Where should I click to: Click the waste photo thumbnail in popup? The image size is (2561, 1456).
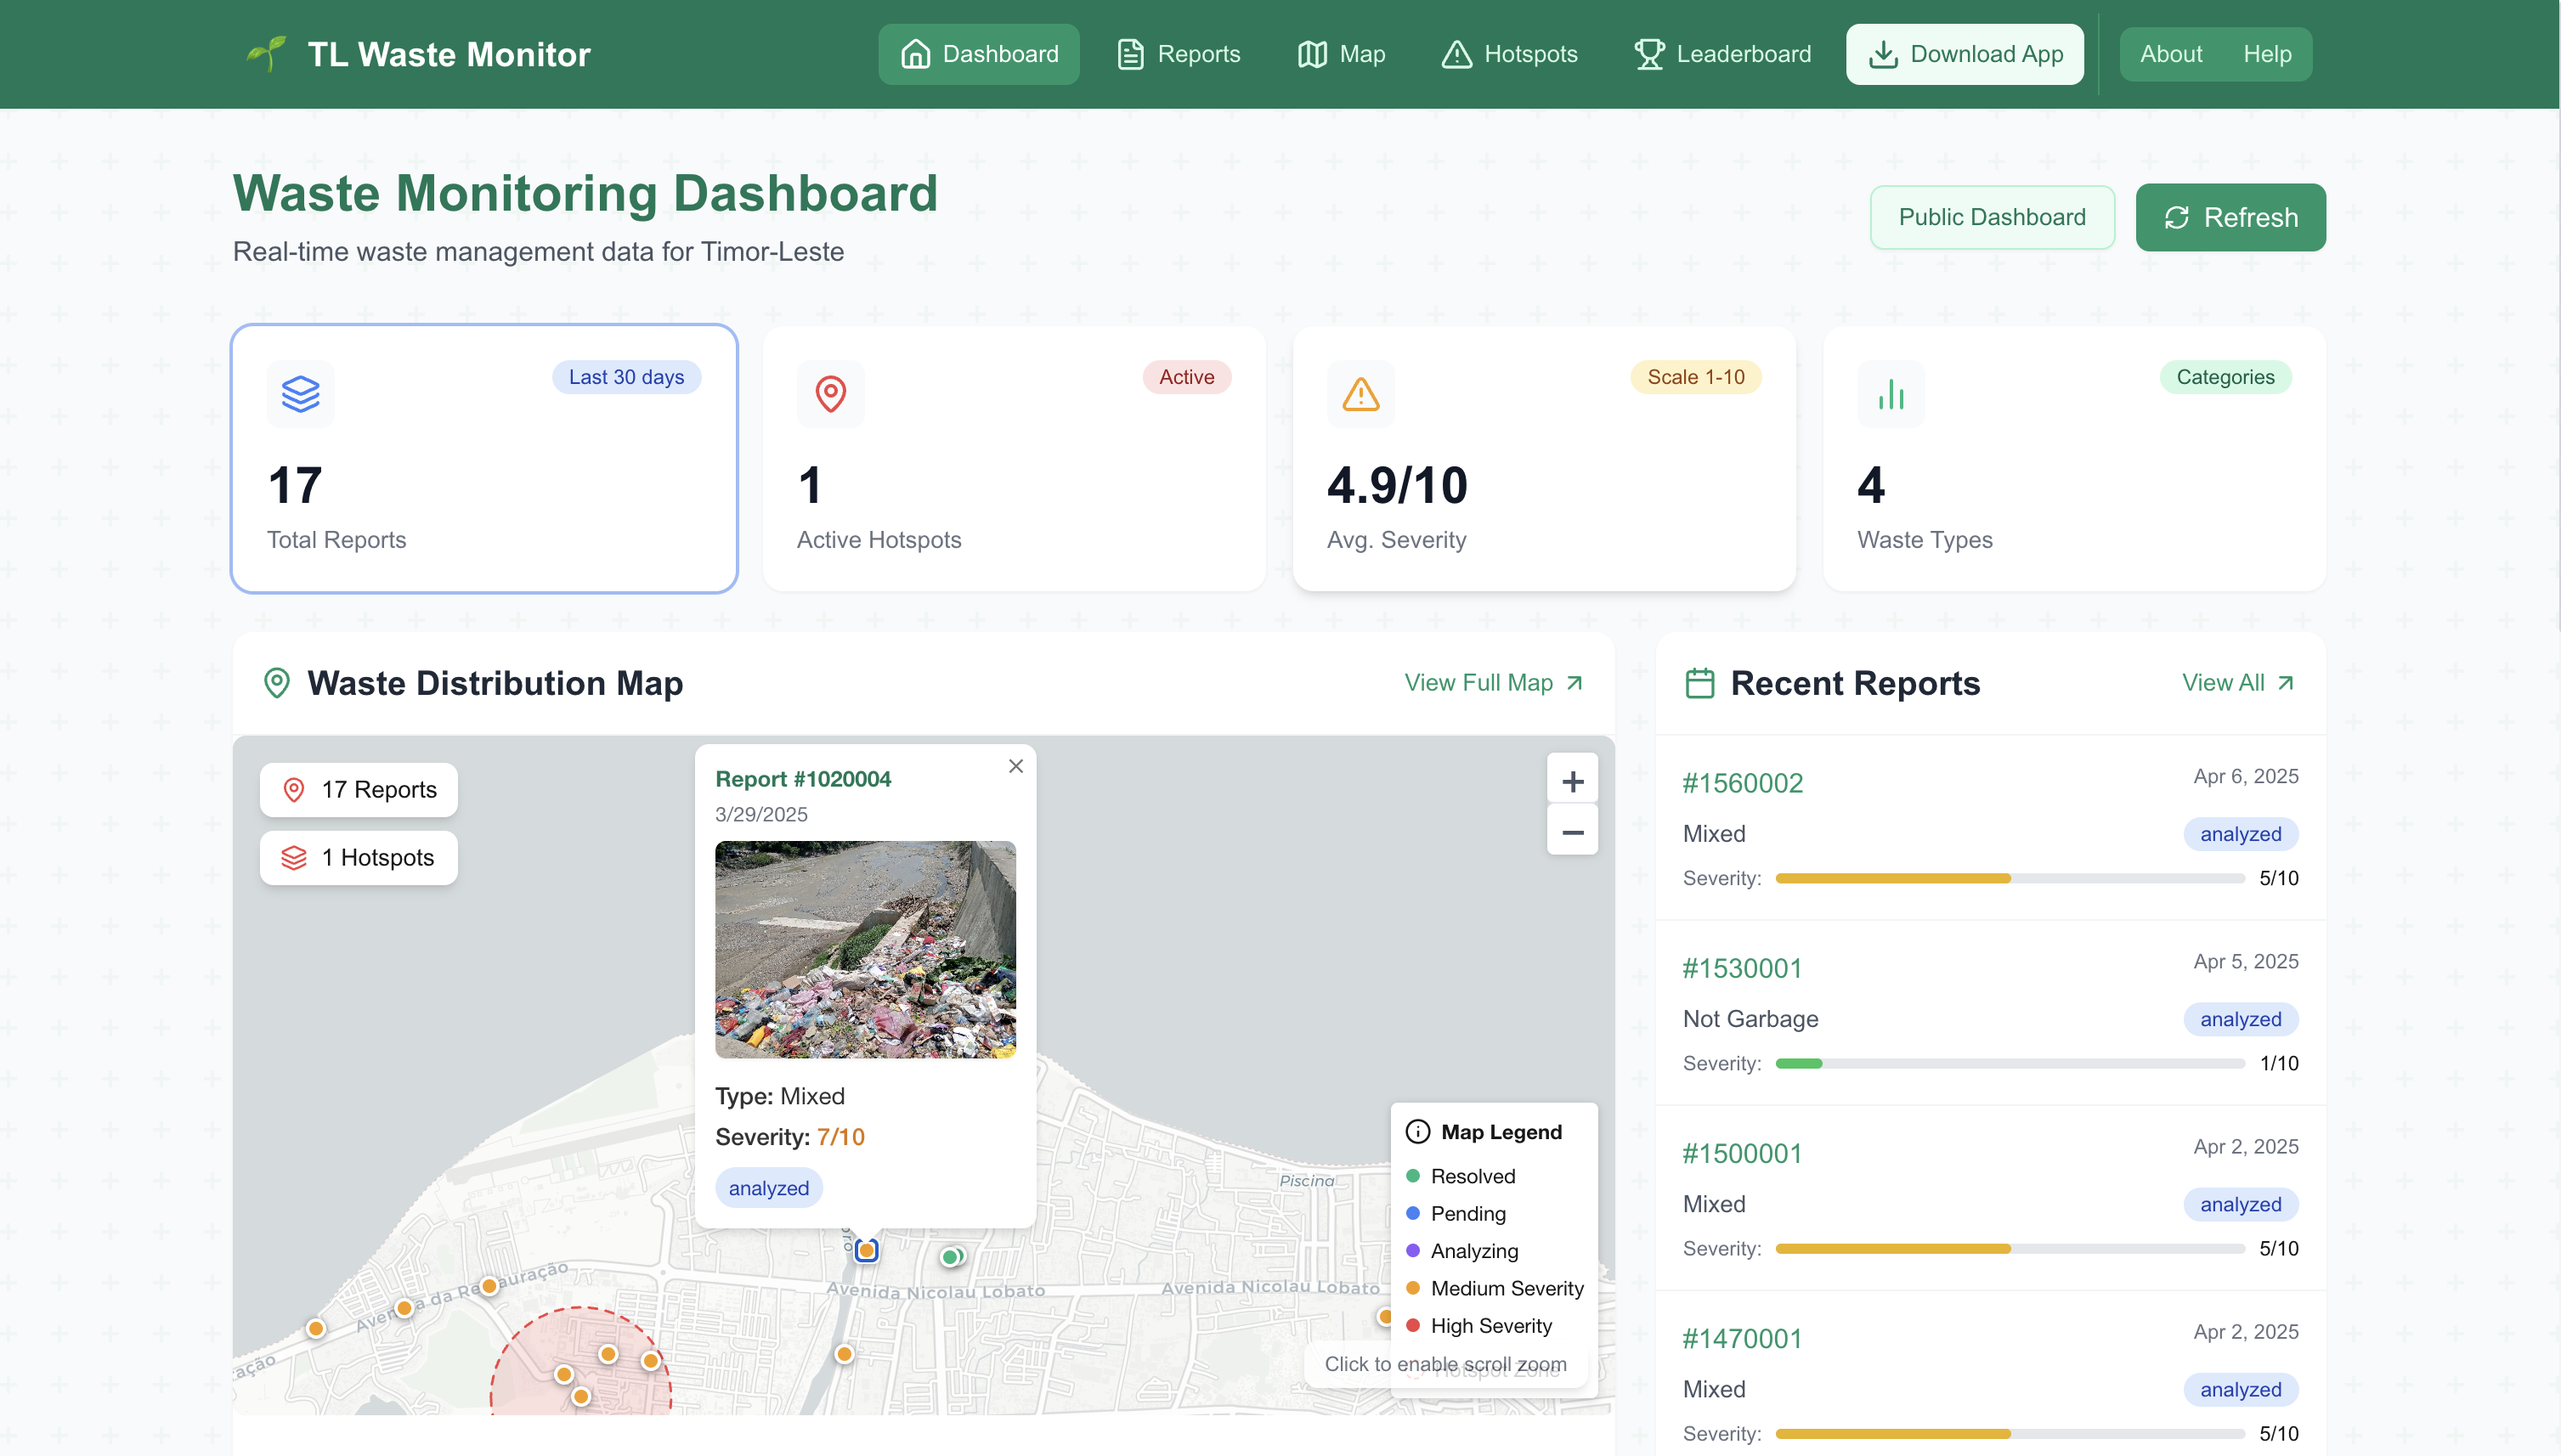(865, 949)
